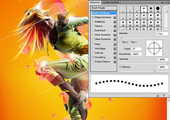Open the Brush Presets section
The width and height of the screenshot is (170, 120).
click(x=104, y=8)
